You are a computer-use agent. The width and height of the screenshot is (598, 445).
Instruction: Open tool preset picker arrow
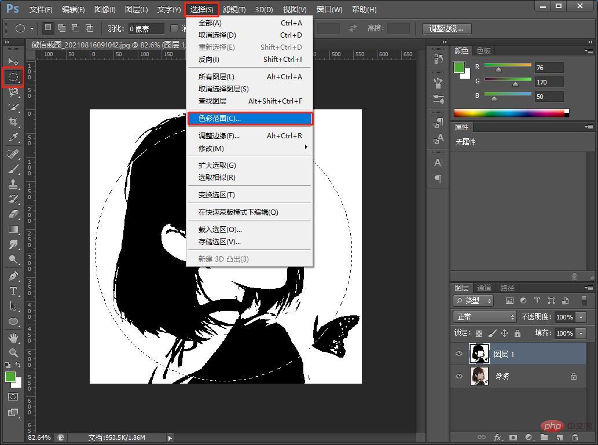(x=32, y=28)
